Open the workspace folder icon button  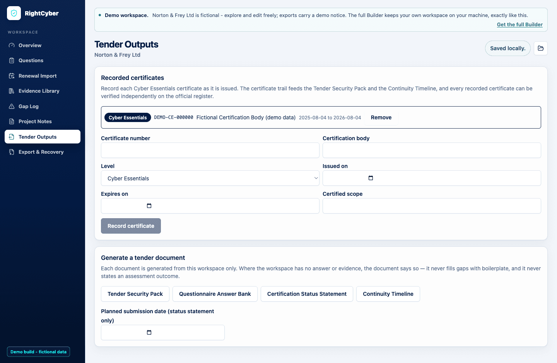541,48
